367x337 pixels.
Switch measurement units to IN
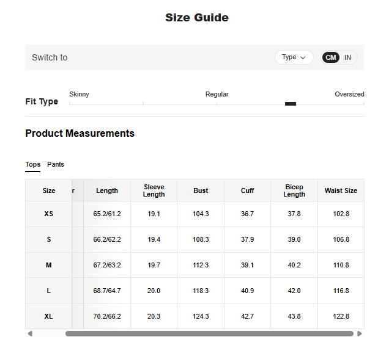pos(347,57)
